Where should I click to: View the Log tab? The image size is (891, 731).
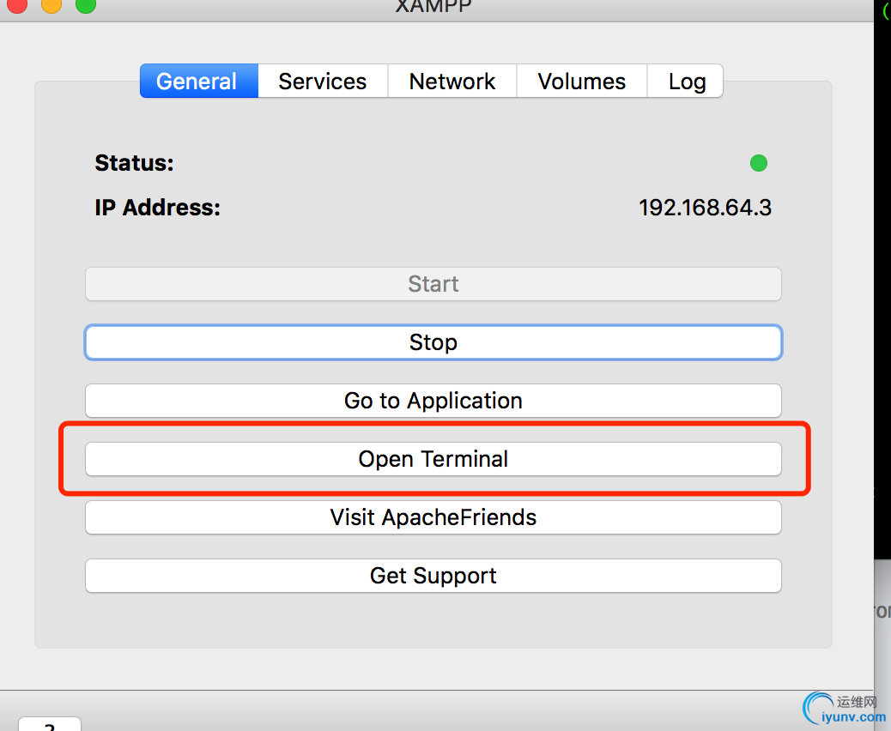[x=685, y=81]
